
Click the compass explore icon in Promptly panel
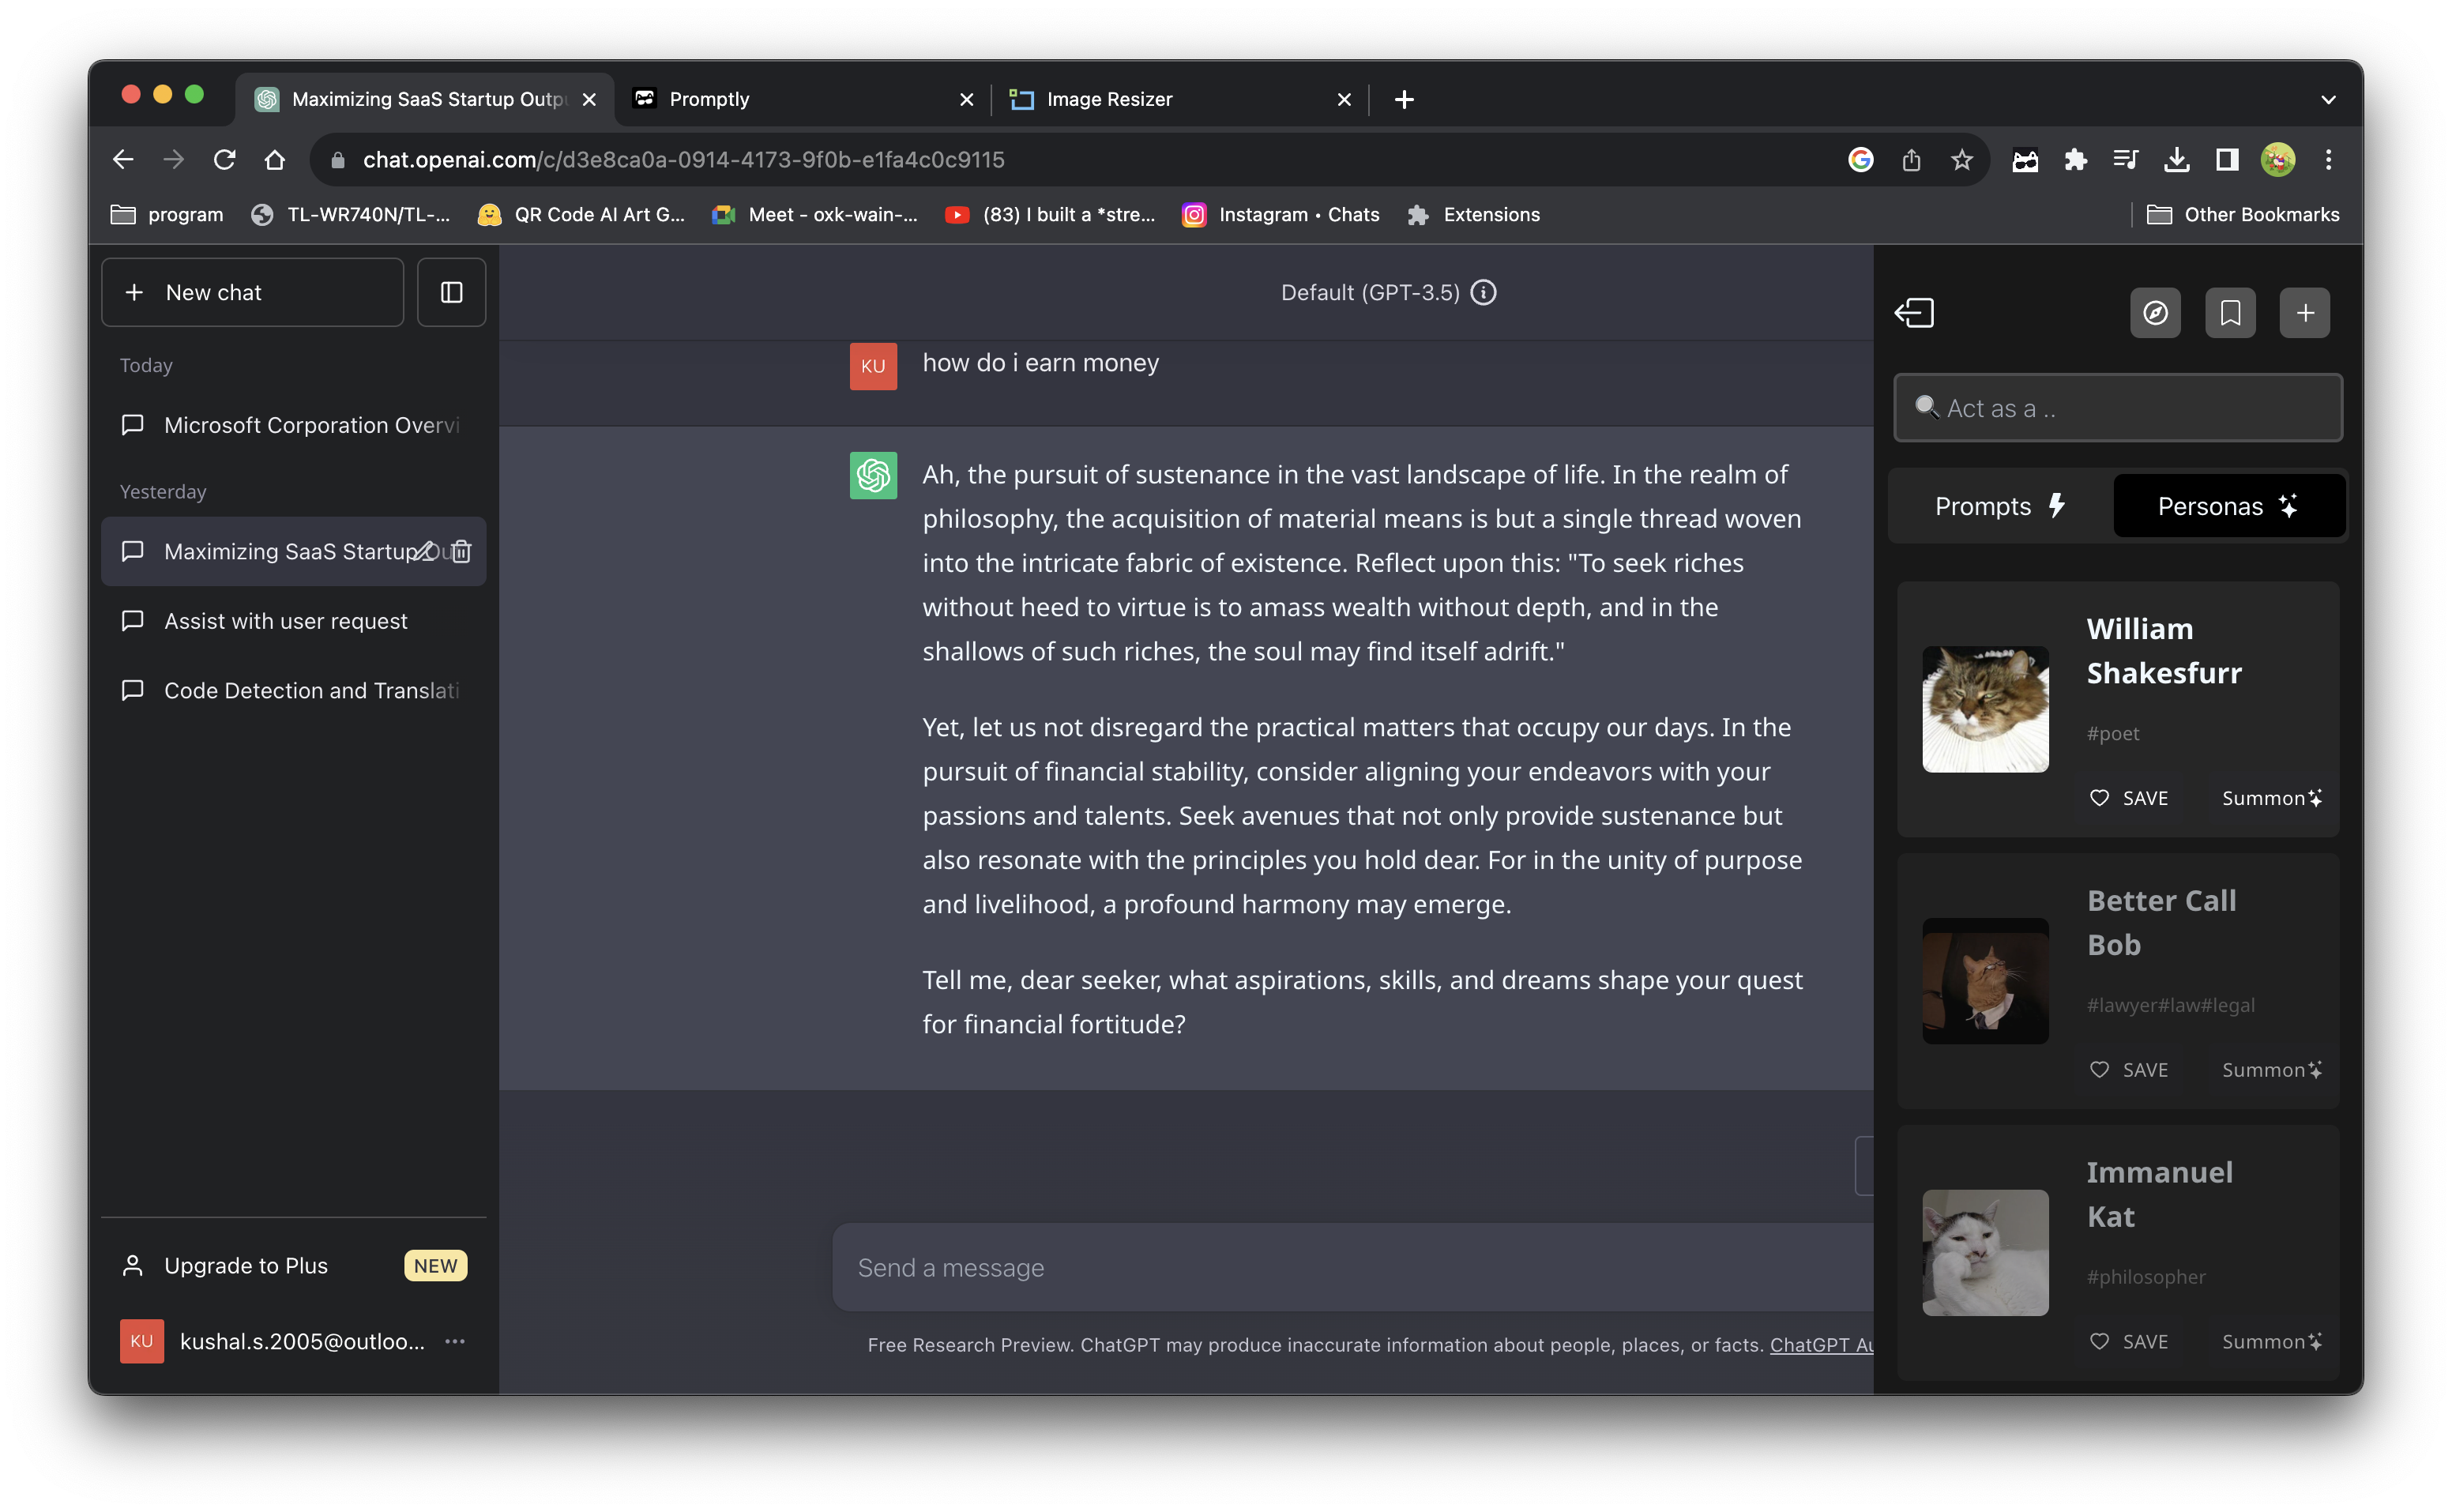click(2155, 313)
